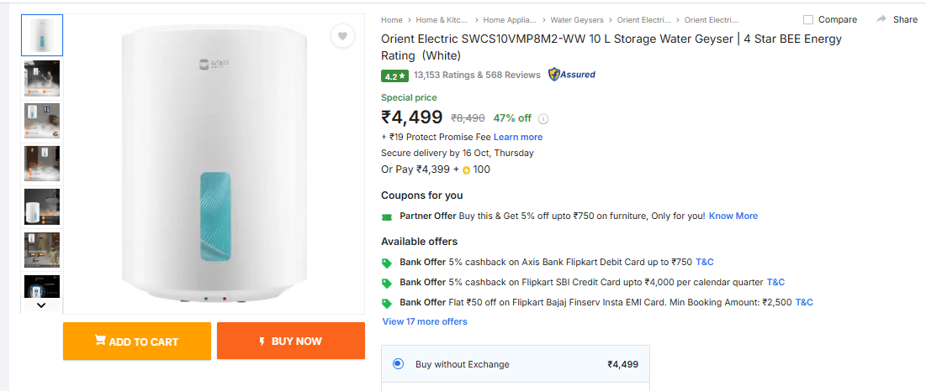Click the Axis Bank offer tag icon
The image size is (926, 391).
pyautogui.click(x=387, y=263)
